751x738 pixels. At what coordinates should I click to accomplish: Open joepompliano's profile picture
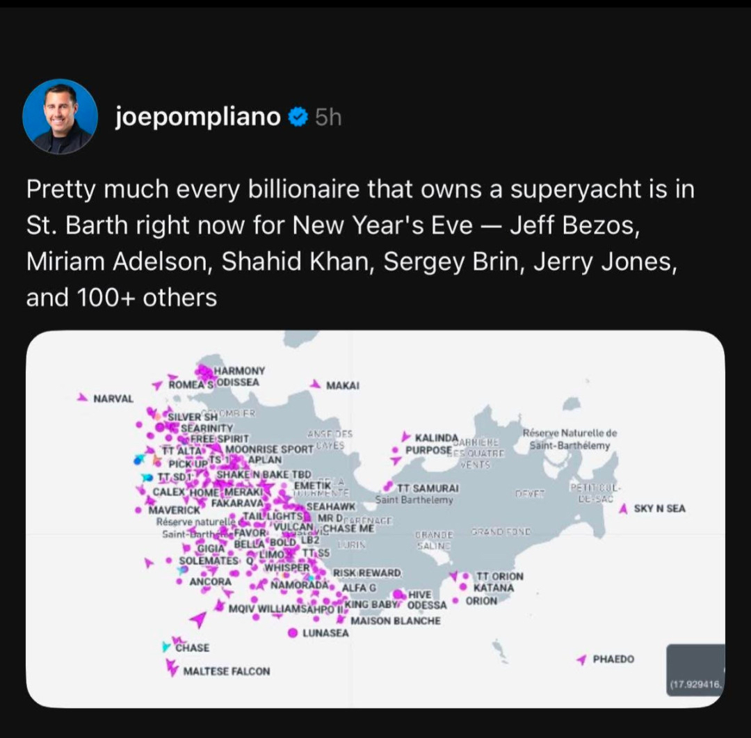[x=60, y=117]
